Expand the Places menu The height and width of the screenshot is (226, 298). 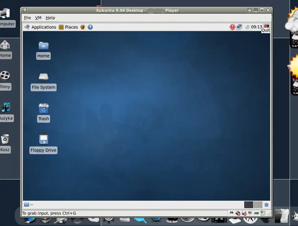pyautogui.click(x=68, y=27)
